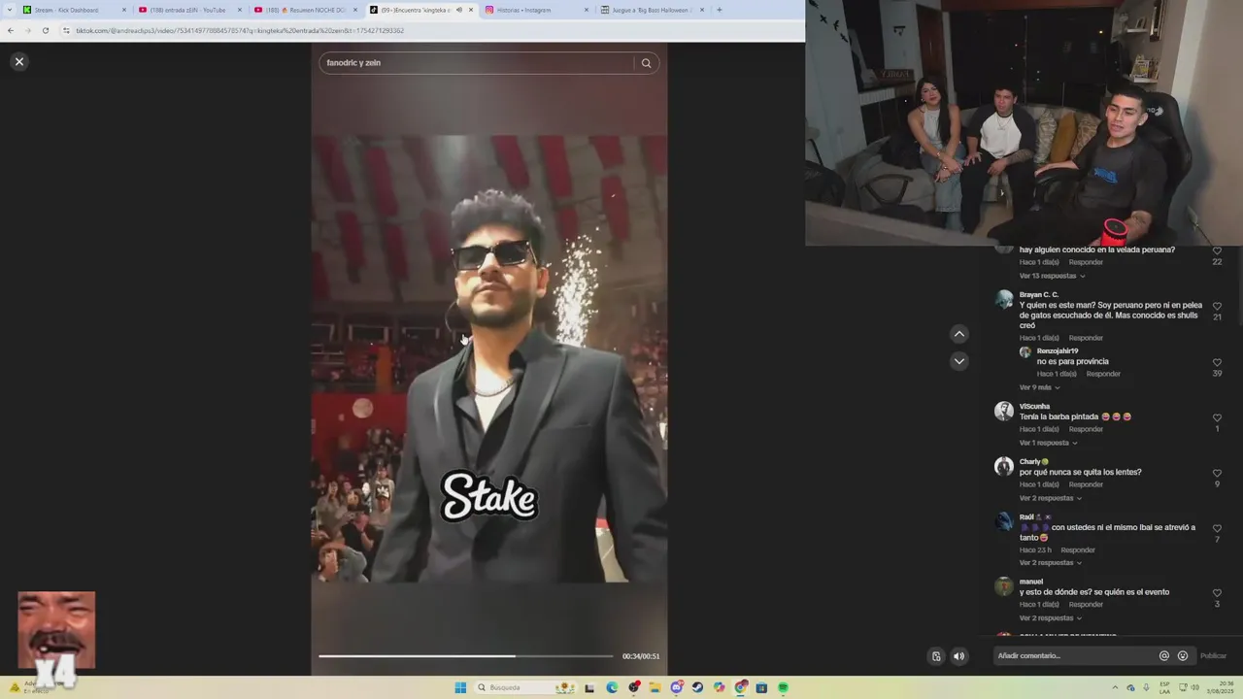The width and height of the screenshot is (1243, 699).
Task: Open manuel's profile name
Action: [x=1030, y=582]
